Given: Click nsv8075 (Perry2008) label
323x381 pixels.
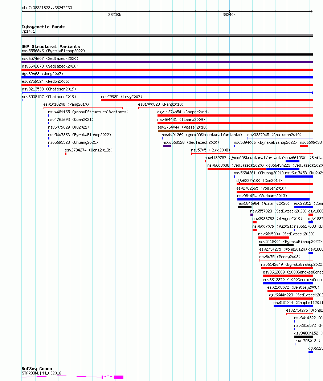Looking at the screenshot, I should 280,257.
